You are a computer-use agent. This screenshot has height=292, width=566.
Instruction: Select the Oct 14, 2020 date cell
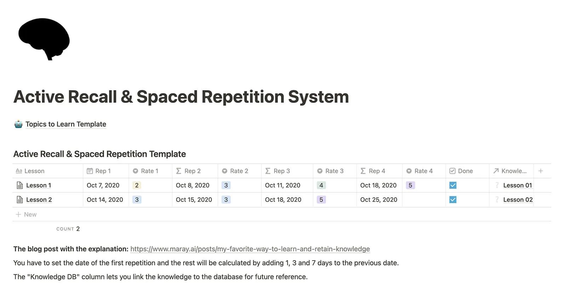pos(105,199)
